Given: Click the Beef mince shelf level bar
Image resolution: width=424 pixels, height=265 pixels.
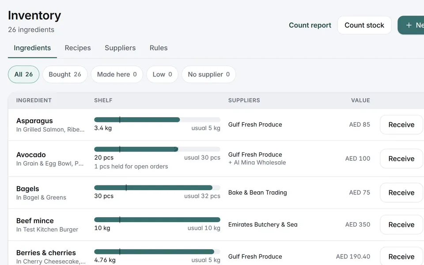Looking at the screenshot, I should pyautogui.click(x=157, y=220).
